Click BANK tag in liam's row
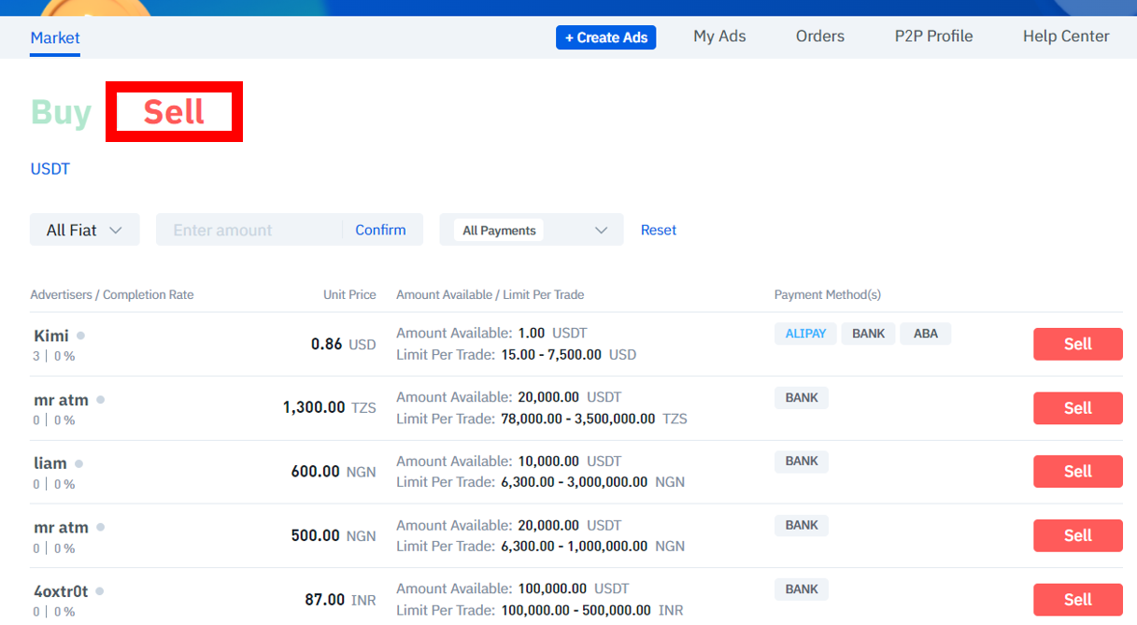The image size is (1137, 625). [802, 462]
